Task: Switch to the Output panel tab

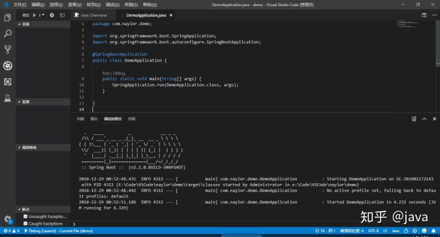Action: point(94,119)
